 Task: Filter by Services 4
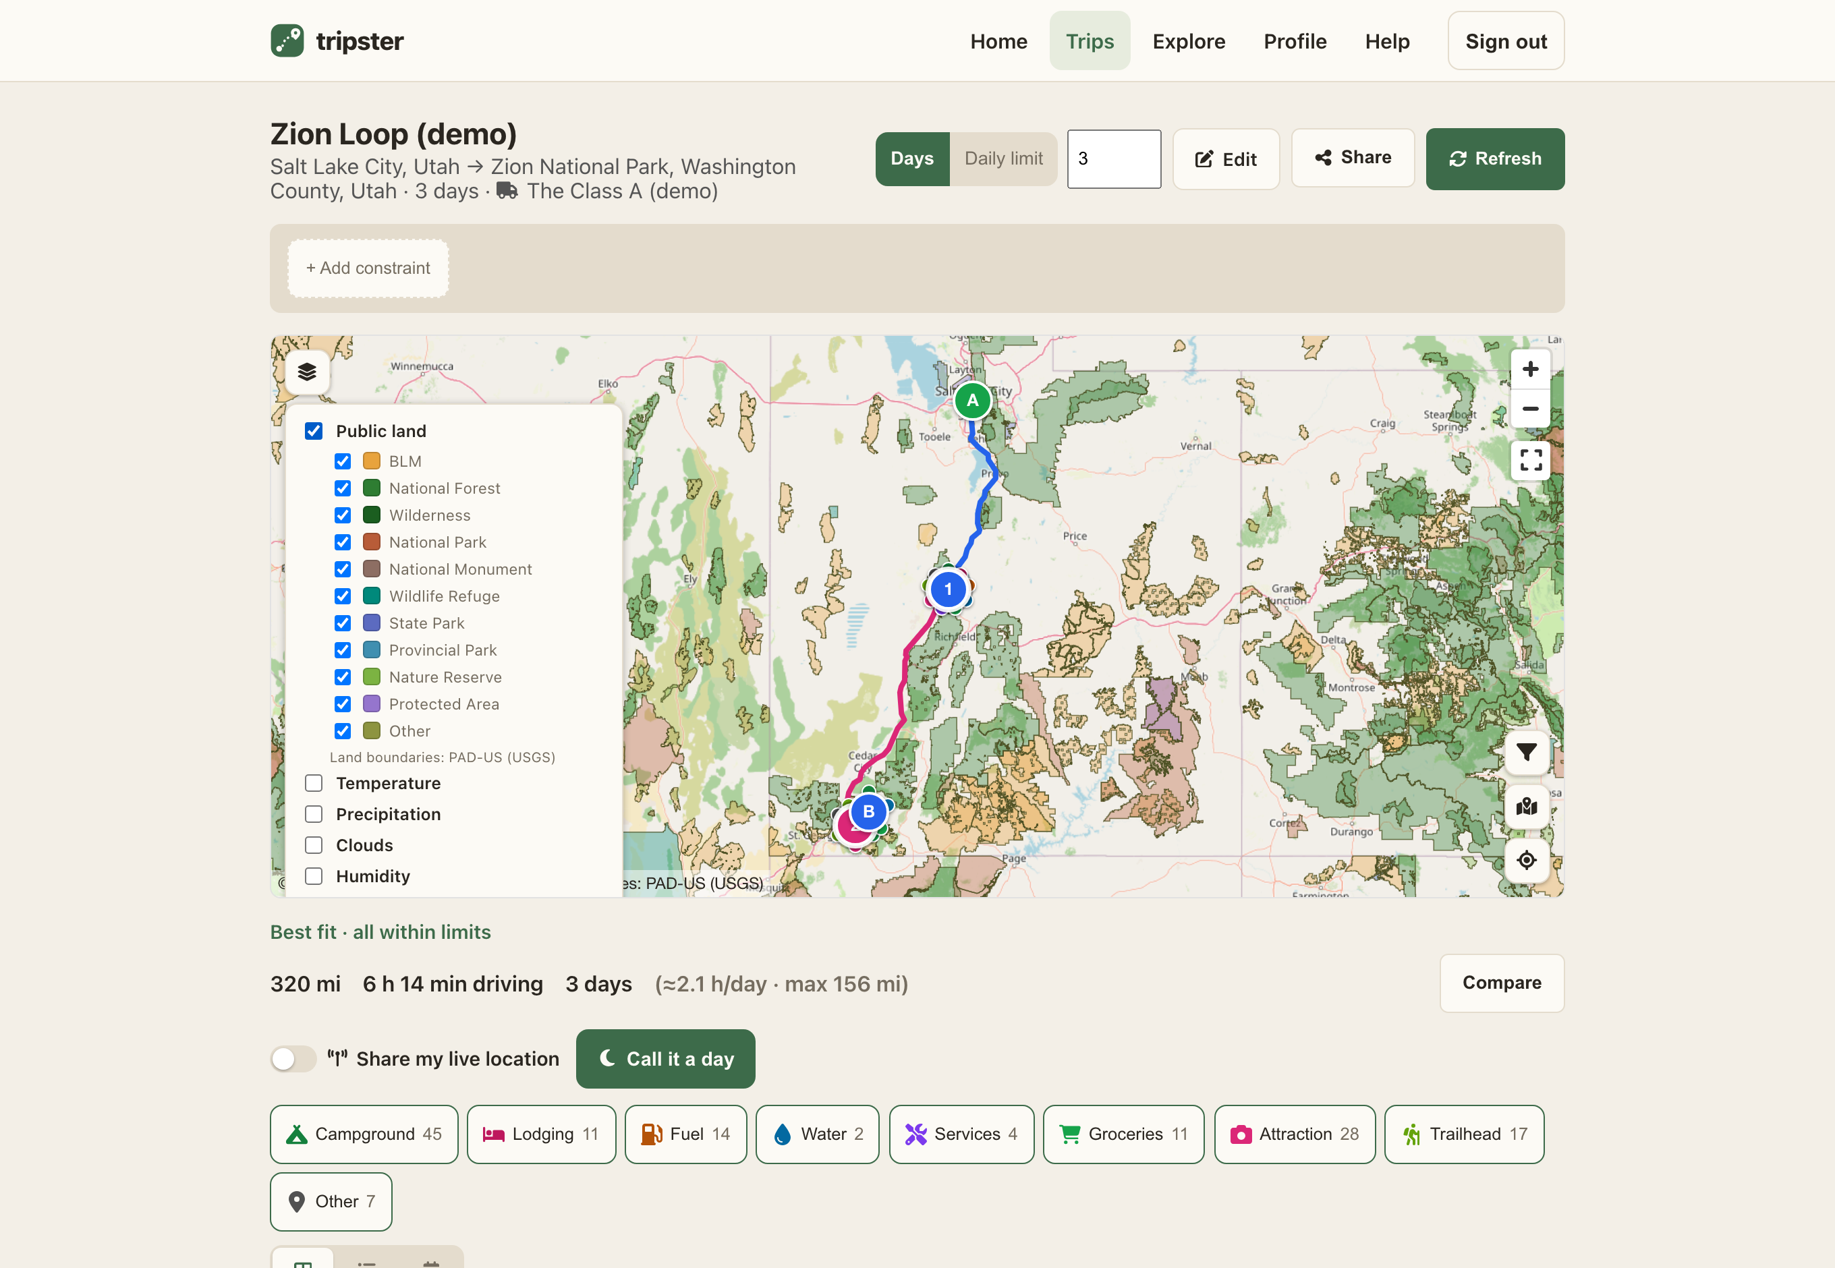point(961,1134)
